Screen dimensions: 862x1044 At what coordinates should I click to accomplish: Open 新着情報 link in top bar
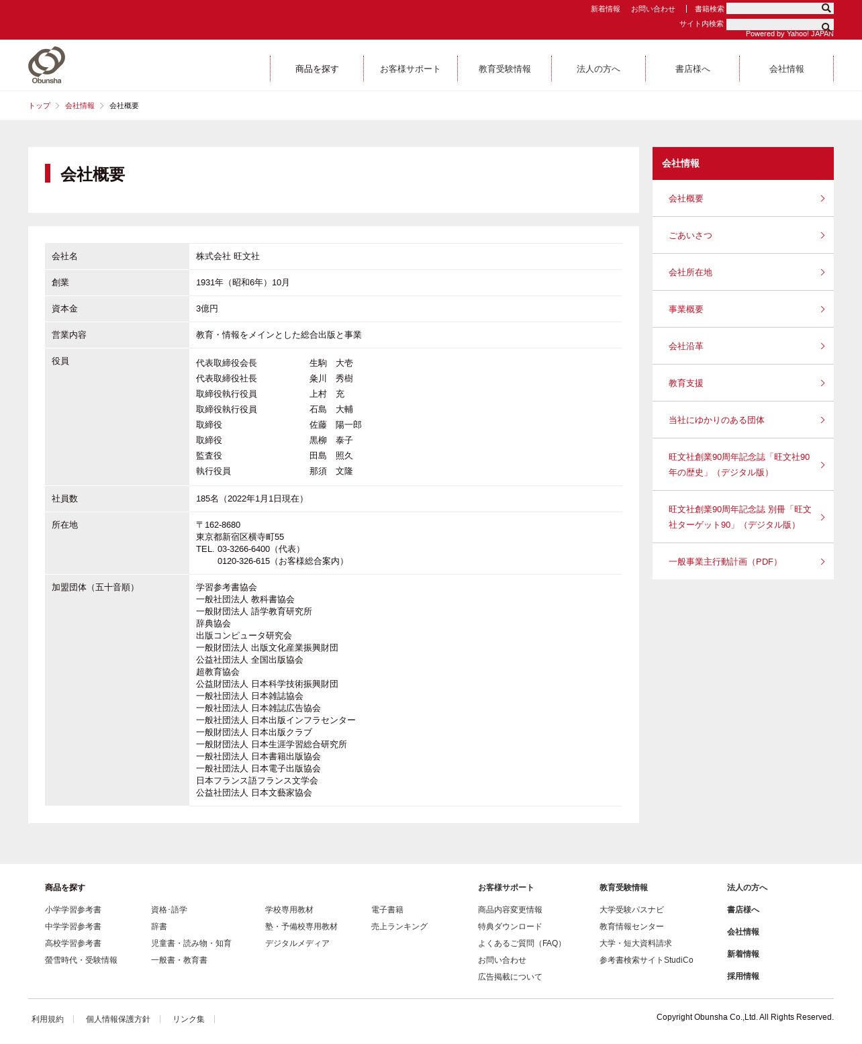coord(605,9)
